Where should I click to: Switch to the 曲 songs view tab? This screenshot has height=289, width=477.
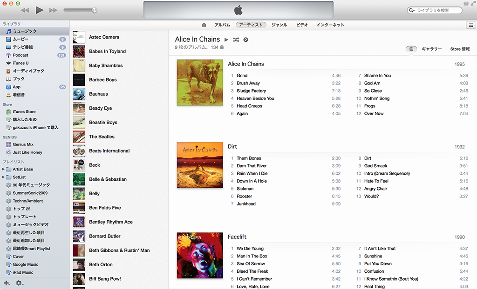click(204, 25)
